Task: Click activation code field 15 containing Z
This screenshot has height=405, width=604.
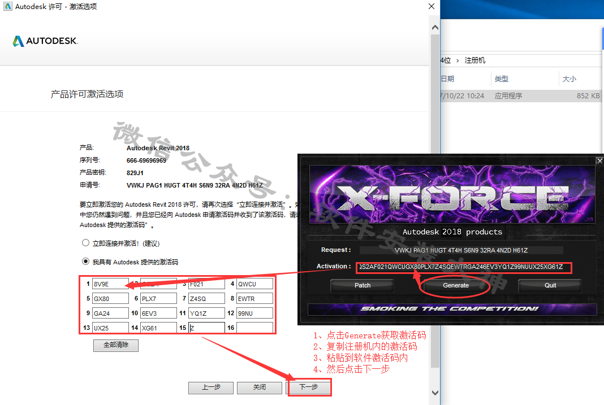Action: pyautogui.click(x=206, y=328)
